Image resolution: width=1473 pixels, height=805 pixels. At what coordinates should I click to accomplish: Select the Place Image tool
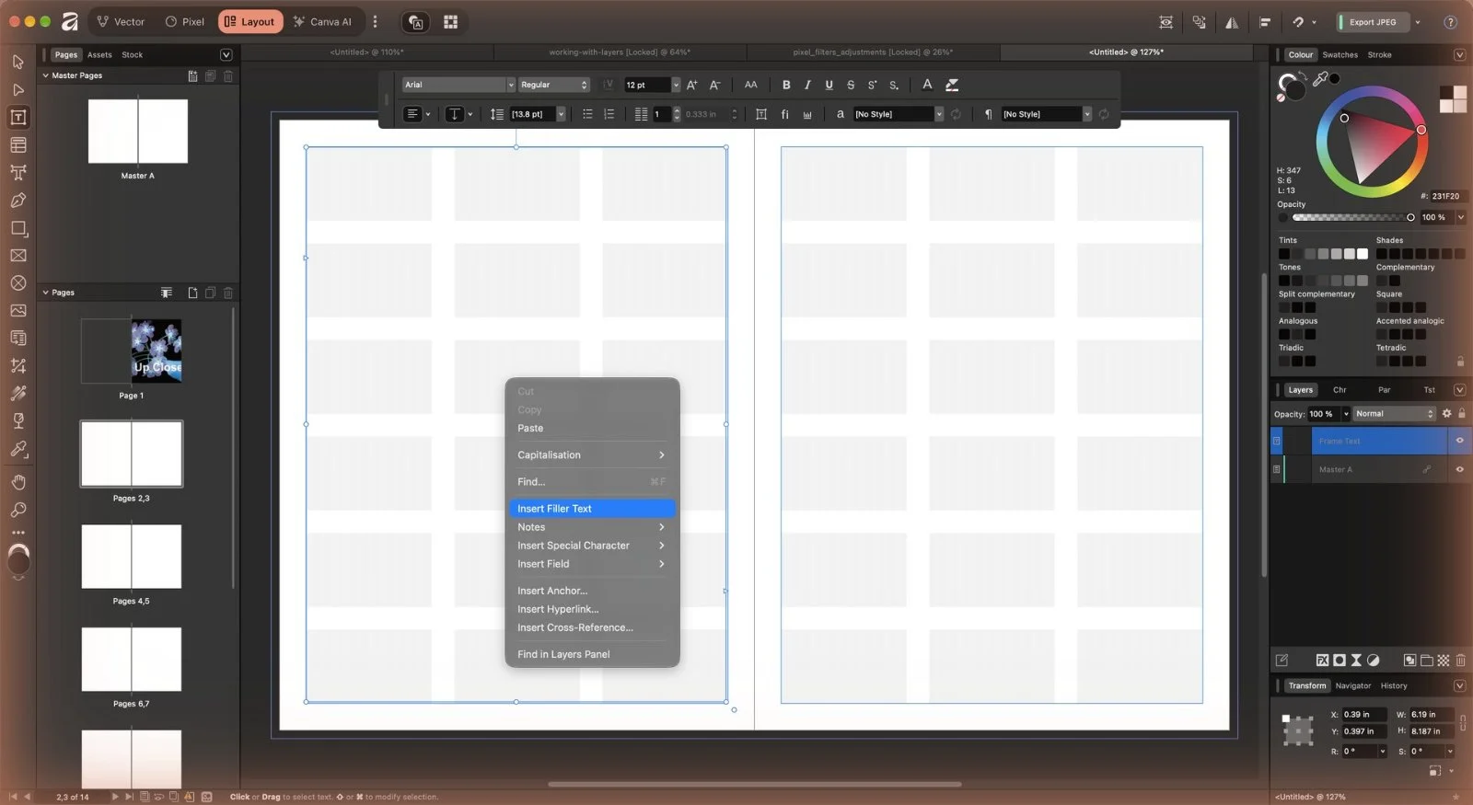(x=17, y=311)
